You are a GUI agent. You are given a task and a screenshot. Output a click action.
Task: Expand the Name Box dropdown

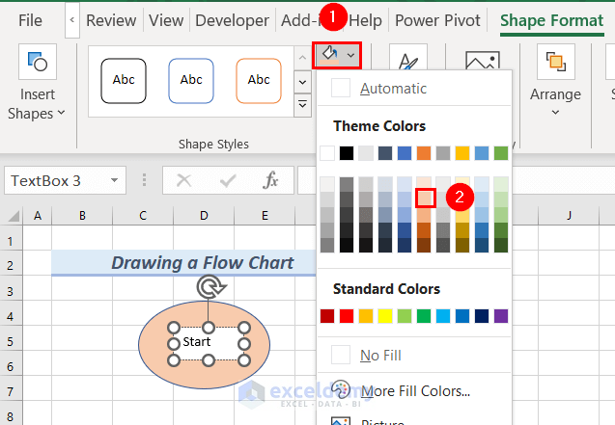point(116,180)
